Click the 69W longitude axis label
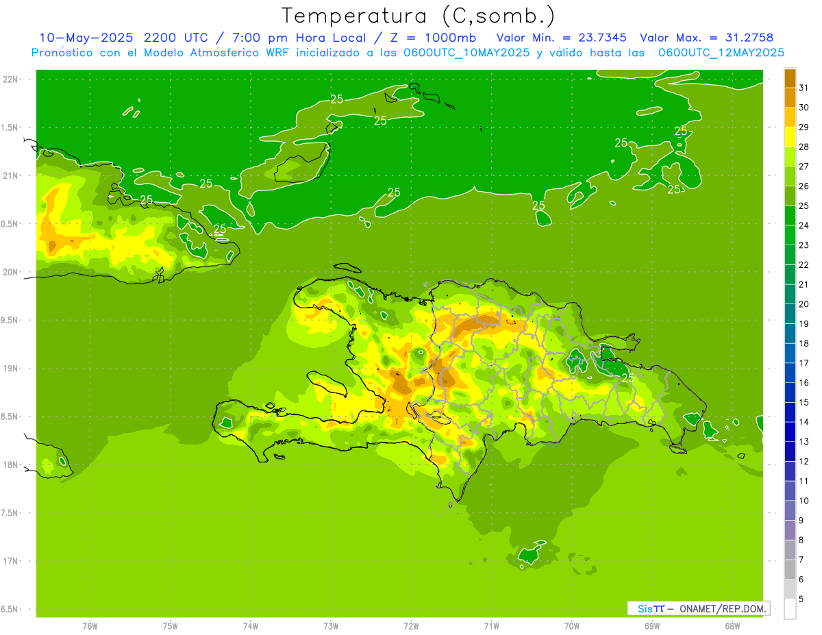The width and height of the screenshot is (822, 635). tap(652, 626)
